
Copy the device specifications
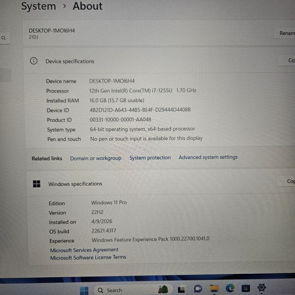(x=287, y=60)
